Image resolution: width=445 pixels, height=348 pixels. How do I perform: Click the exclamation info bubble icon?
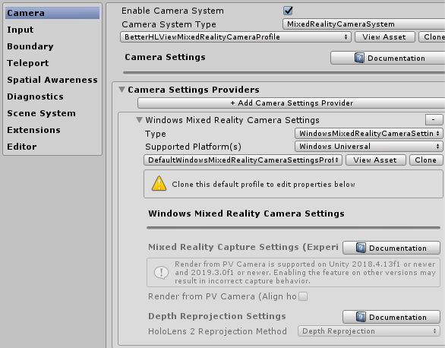pos(161,273)
